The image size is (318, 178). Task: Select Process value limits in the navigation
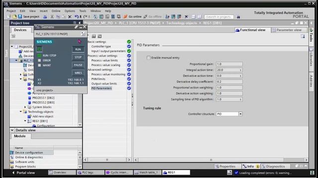(104, 60)
